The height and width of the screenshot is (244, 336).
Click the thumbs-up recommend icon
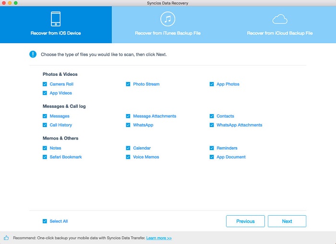point(6,238)
